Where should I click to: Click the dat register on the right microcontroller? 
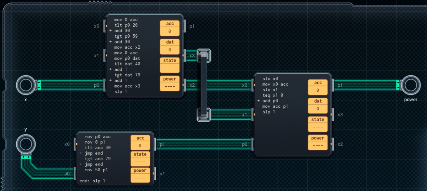pyautogui.click(x=318, y=105)
